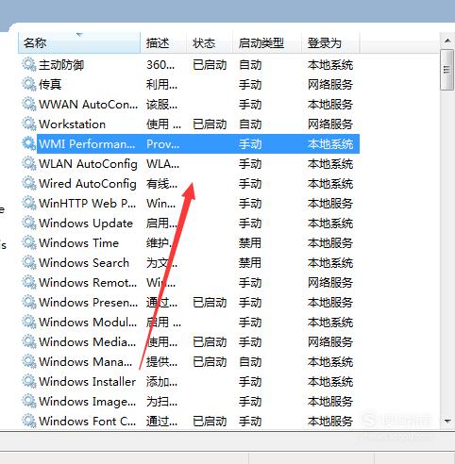
Task: Click gear icon of WWAN AutoCon... service
Action: click(x=29, y=105)
